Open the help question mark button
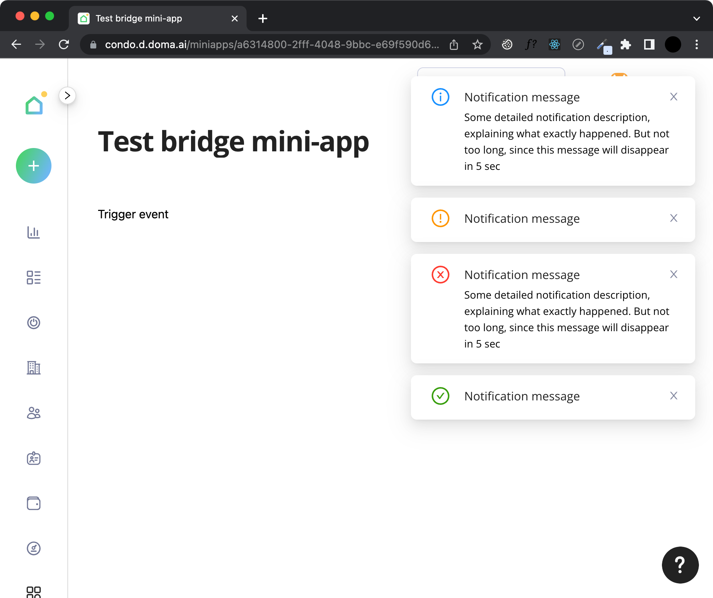713x598 pixels. click(680, 565)
